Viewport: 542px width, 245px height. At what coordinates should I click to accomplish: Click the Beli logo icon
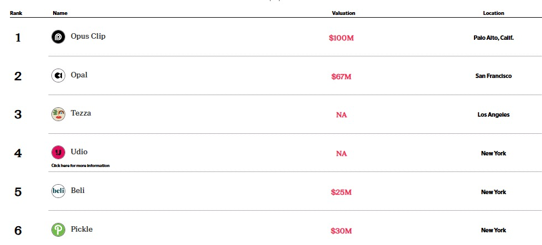click(58, 191)
